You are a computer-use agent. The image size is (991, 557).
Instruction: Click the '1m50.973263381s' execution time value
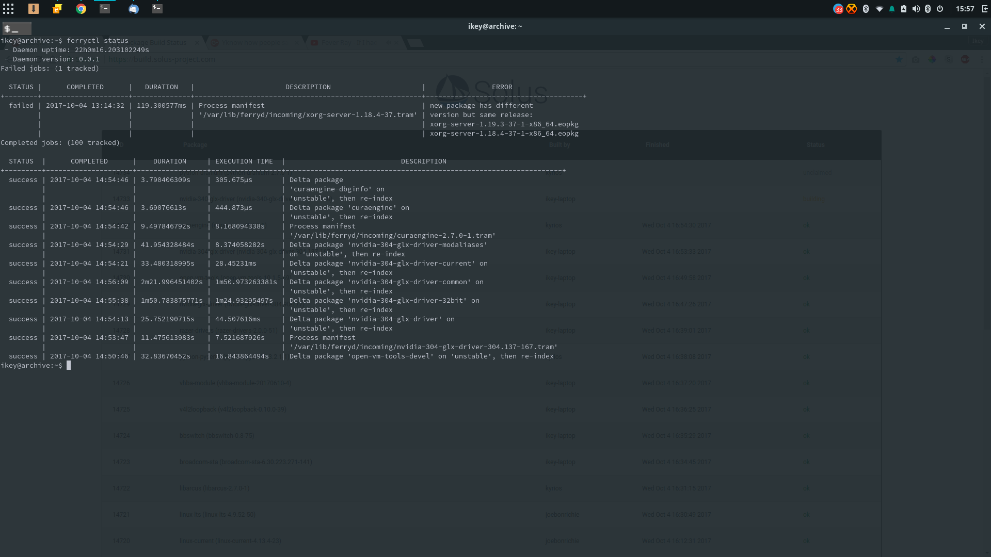point(246,282)
